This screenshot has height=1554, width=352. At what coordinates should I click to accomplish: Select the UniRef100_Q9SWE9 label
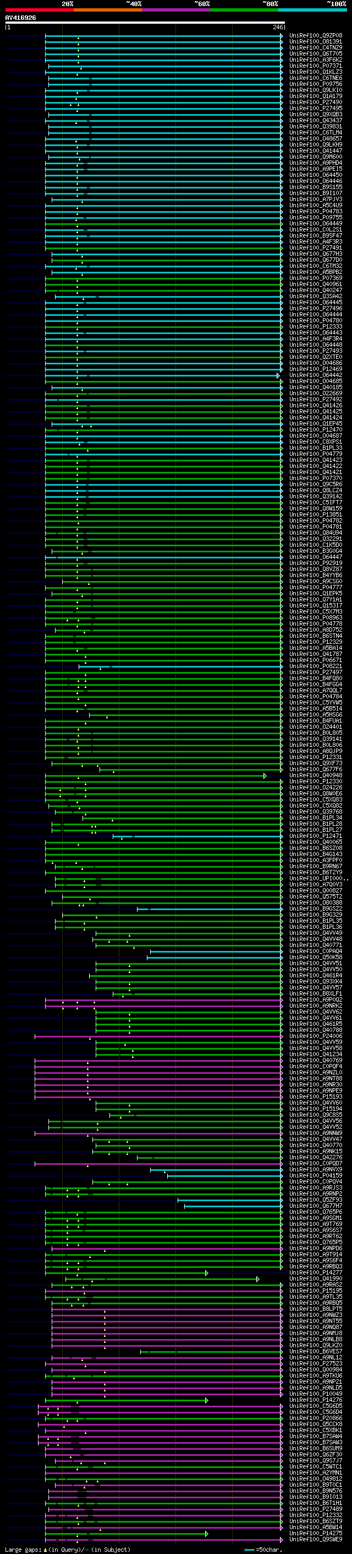click(x=316, y=1539)
